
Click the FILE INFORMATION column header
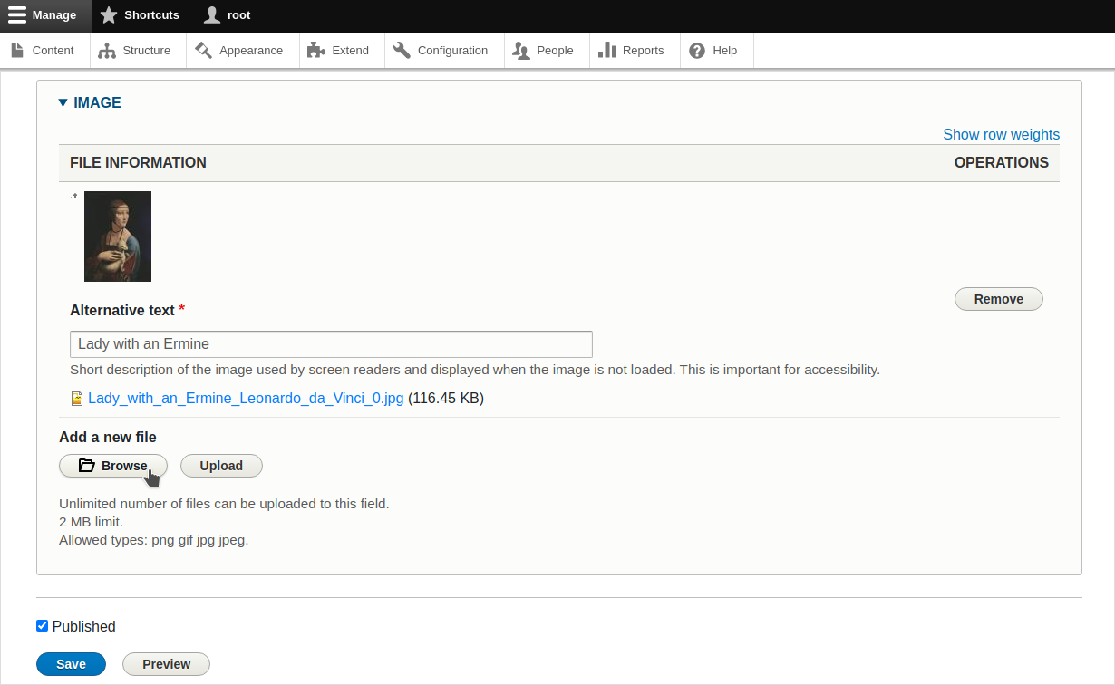tap(138, 163)
